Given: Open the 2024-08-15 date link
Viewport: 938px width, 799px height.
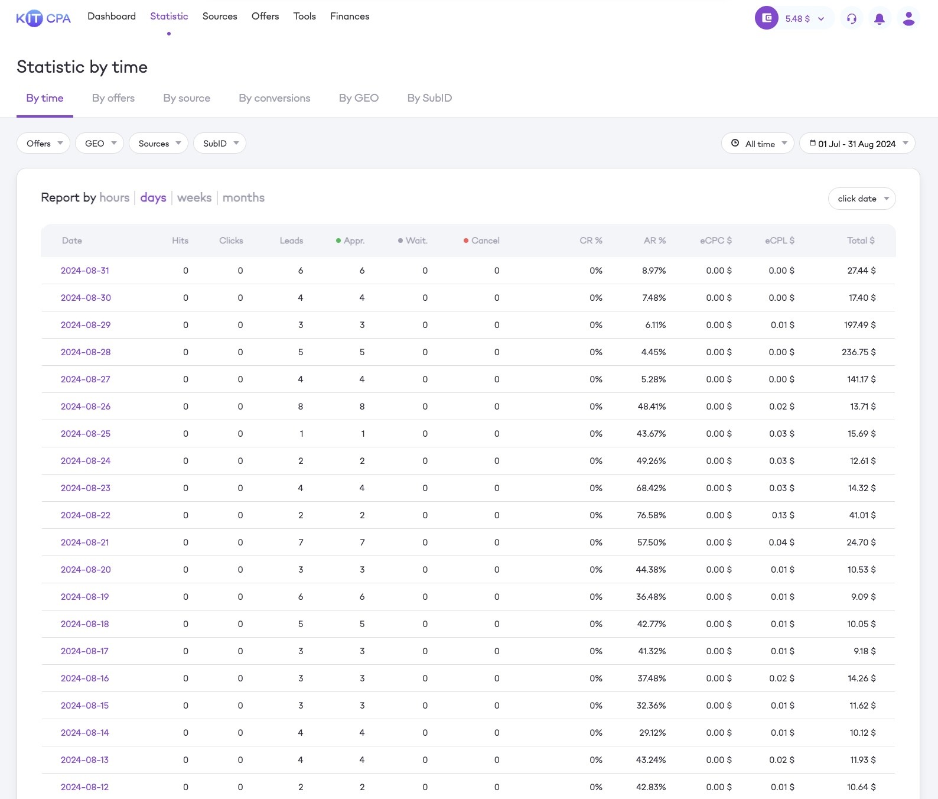Looking at the screenshot, I should coord(85,706).
